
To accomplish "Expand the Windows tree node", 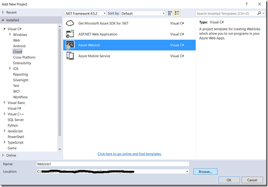I will pos(10,34).
